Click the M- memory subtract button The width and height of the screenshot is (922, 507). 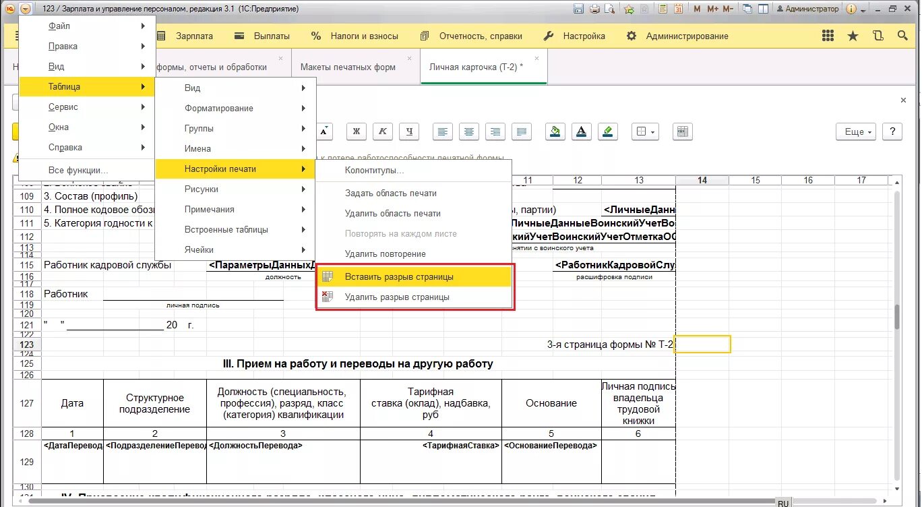728,9
